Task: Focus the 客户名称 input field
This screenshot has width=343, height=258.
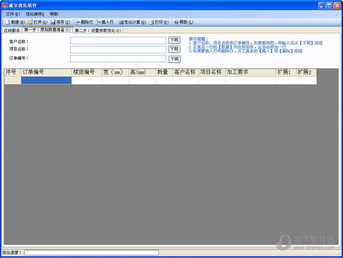Action: point(118,40)
